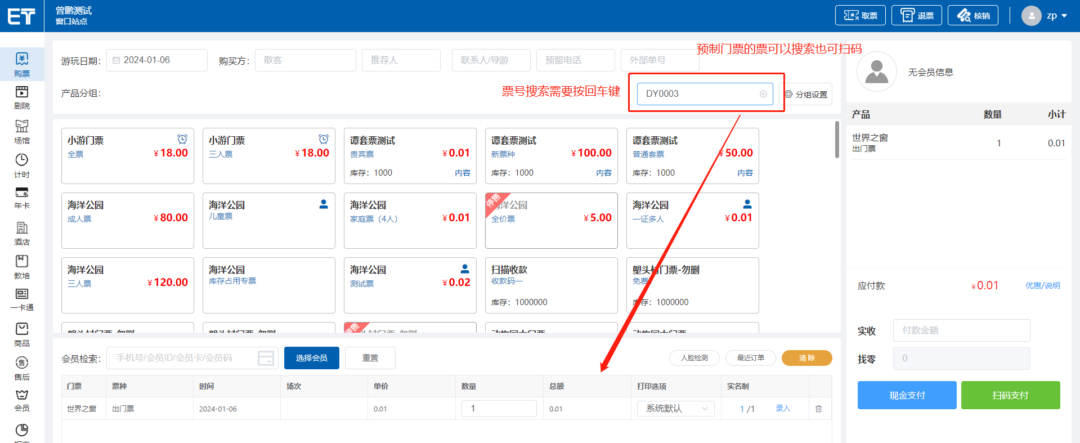Switch to the 购票 ticket purchase tab
The image size is (1080, 443).
point(22,64)
